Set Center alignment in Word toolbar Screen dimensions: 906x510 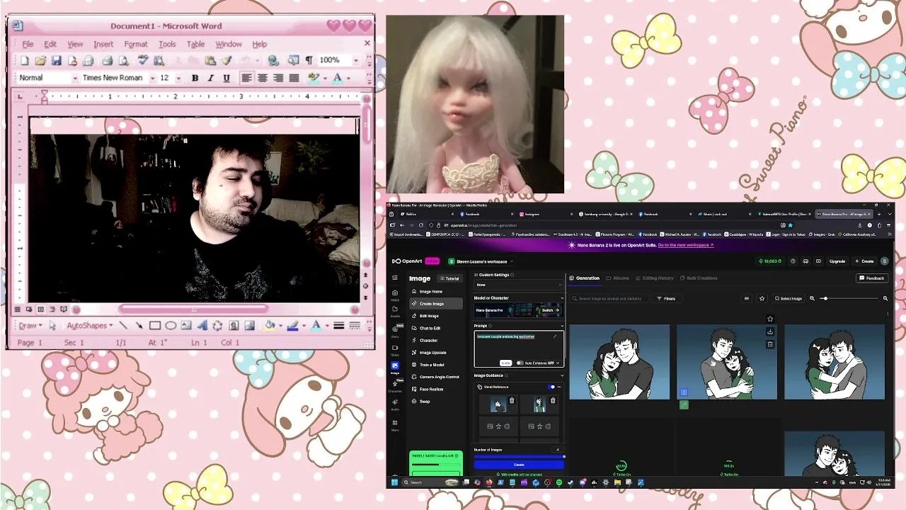point(262,78)
